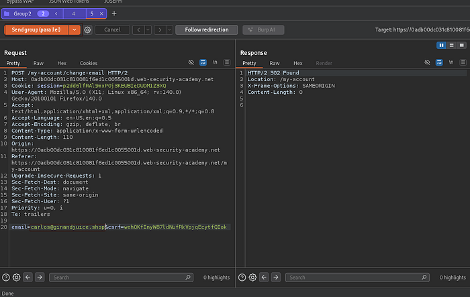Click the HTTP/2 302 Found status line

tap(273, 73)
